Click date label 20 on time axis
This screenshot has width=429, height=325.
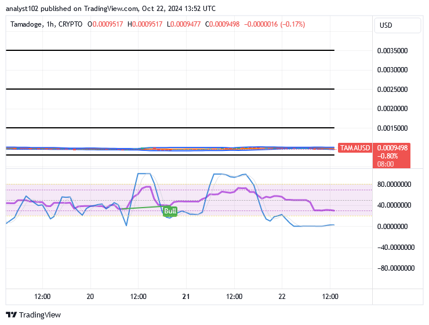(90, 296)
